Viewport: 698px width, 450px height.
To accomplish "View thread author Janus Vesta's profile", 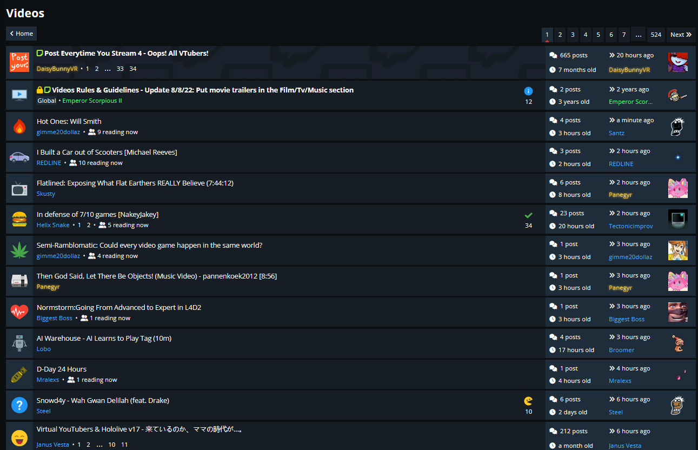I will [53, 445].
